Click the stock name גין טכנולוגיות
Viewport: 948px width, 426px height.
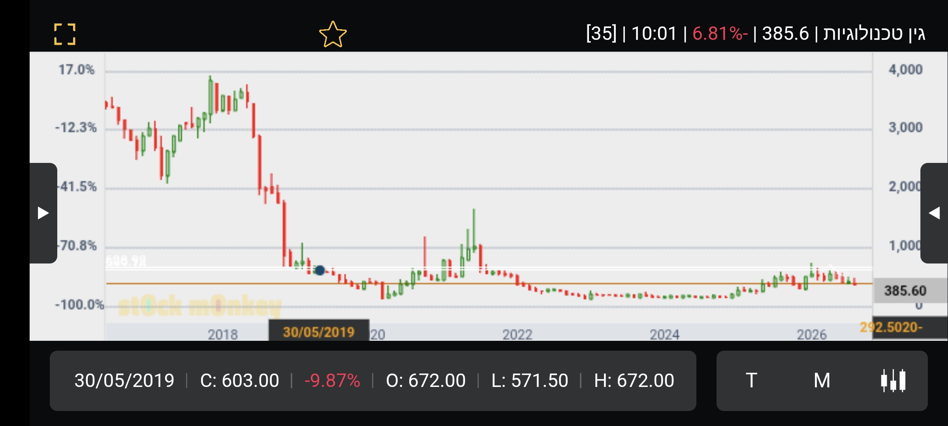coord(874,34)
